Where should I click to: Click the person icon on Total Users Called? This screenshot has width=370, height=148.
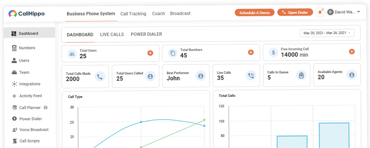(x=150, y=76)
